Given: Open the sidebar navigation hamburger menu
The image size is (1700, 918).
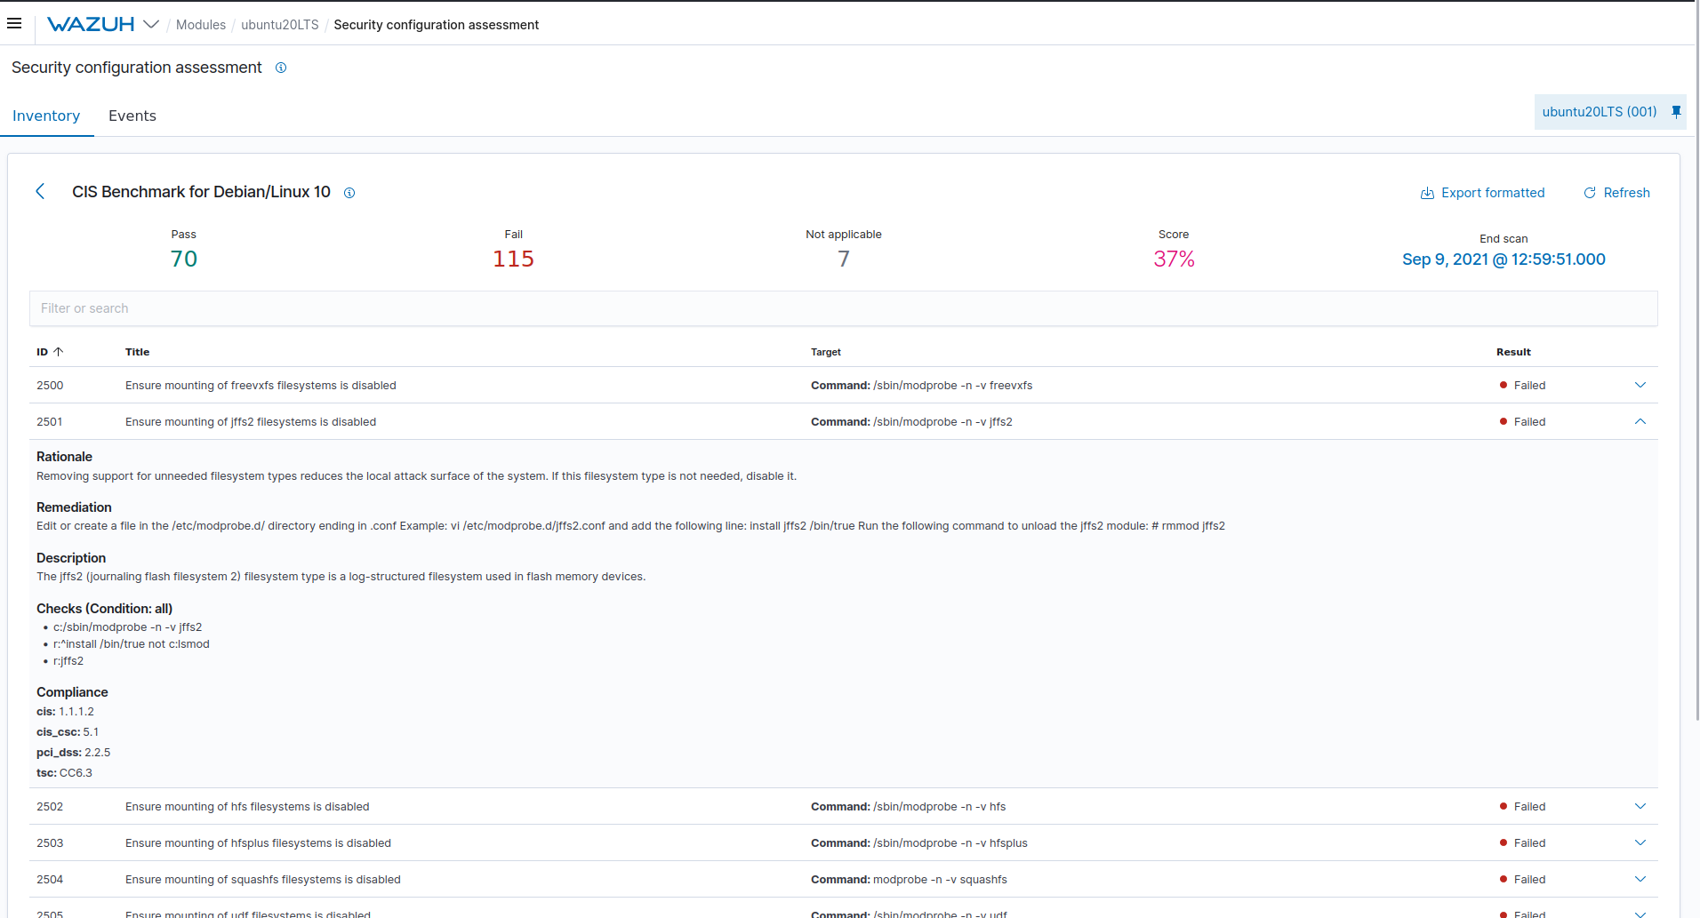Looking at the screenshot, I should (14, 24).
